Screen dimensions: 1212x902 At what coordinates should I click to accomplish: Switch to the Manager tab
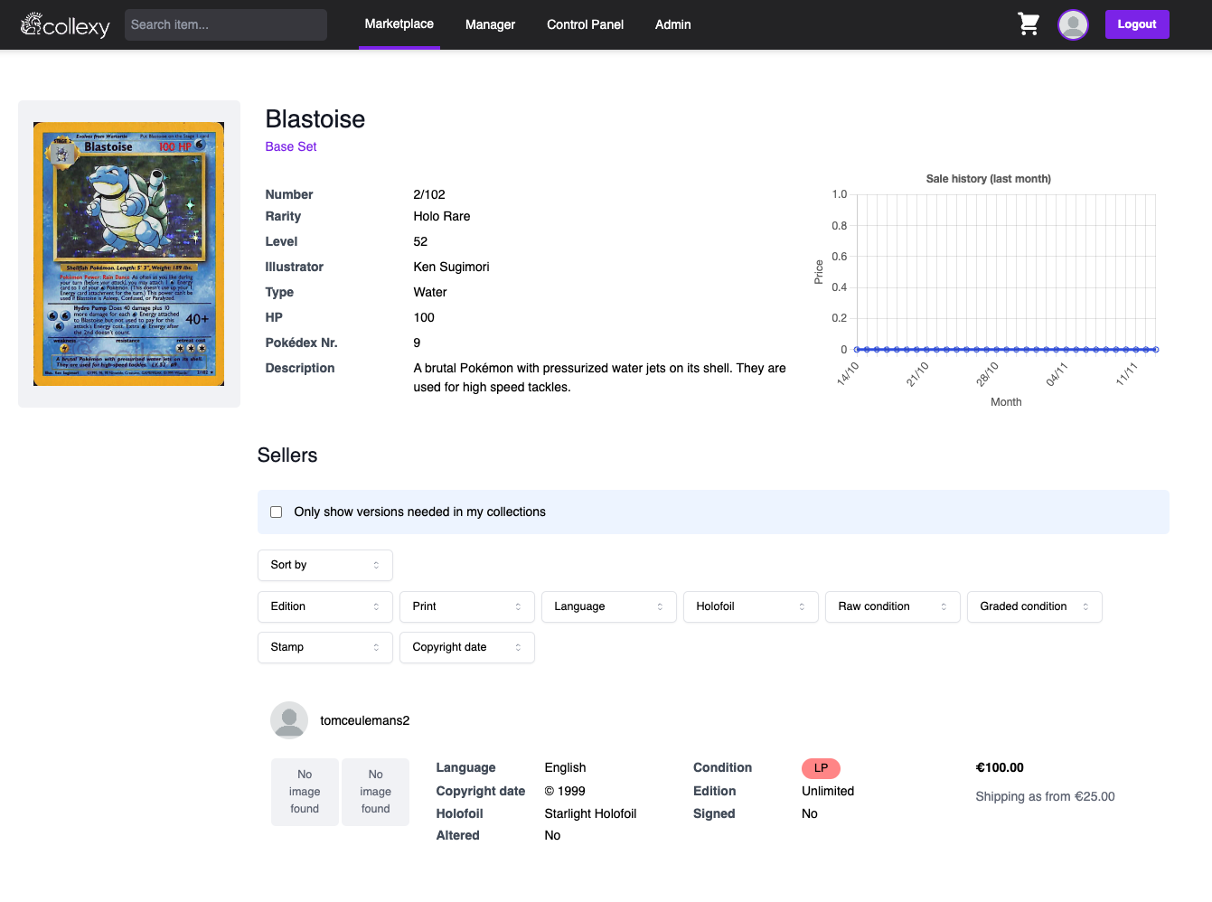tap(490, 24)
